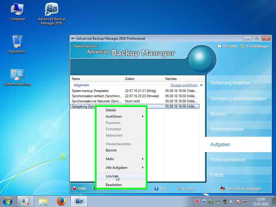Collapse the Allgemein group with the chevron
This screenshot has width=276, height=207.
[x=201, y=85]
